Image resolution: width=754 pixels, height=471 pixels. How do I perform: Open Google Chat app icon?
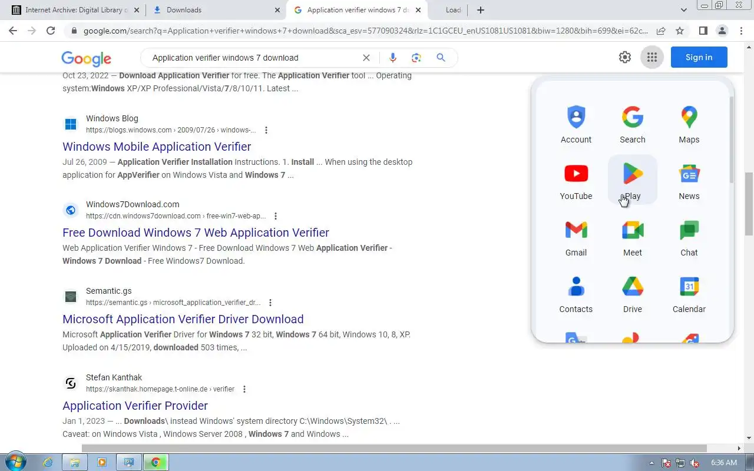689,238
